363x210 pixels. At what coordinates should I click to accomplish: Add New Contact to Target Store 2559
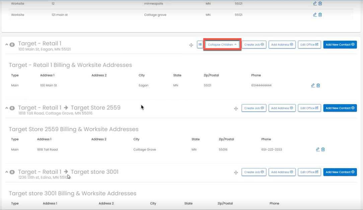click(340, 108)
